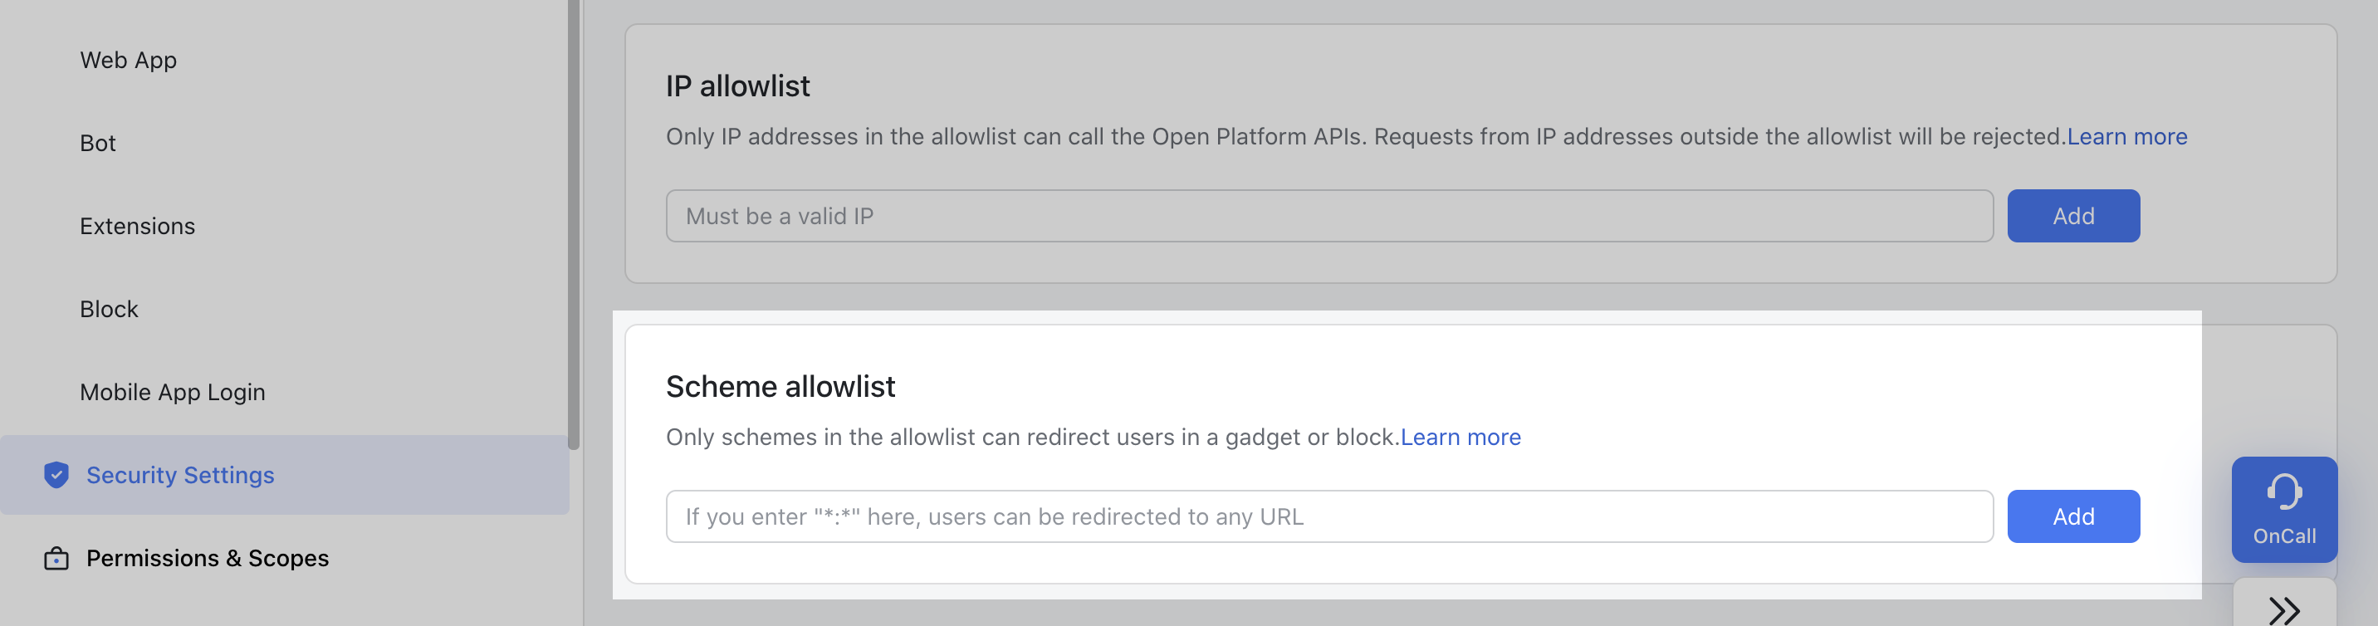Viewport: 2378px width, 626px height.
Task: Open the Web App menu item
Action: [129, 60]
